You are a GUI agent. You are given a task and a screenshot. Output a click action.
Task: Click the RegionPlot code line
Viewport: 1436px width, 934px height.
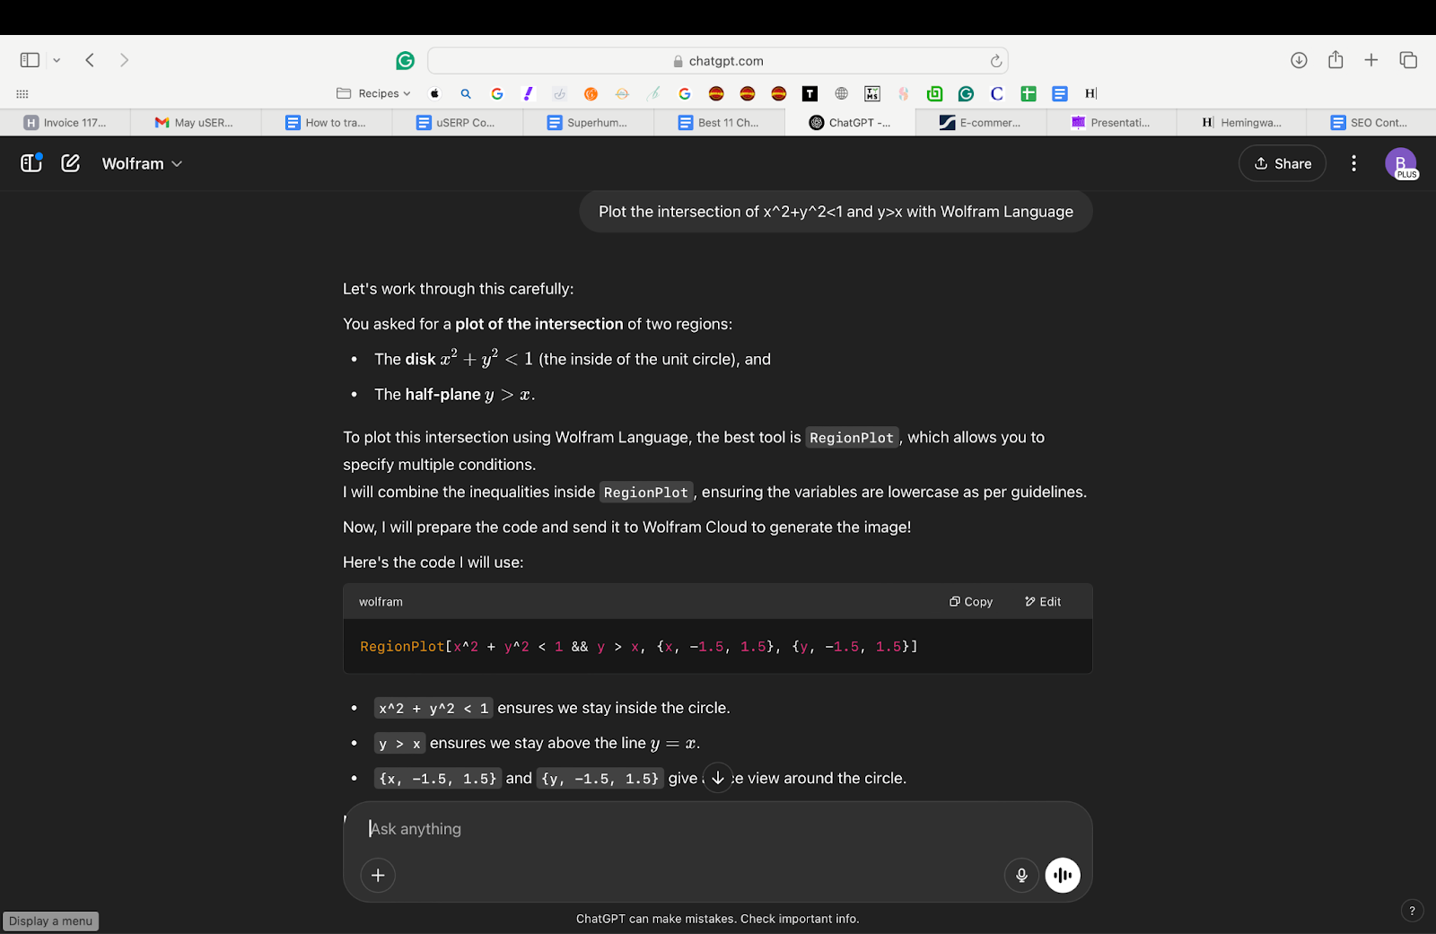click(x=639, y=646)
